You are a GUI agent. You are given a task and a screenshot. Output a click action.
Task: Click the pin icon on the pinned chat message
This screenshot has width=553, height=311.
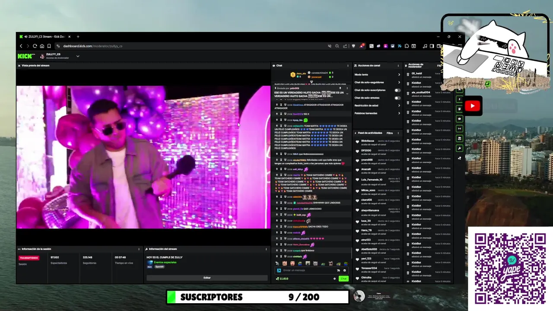[x=340, y=88]
